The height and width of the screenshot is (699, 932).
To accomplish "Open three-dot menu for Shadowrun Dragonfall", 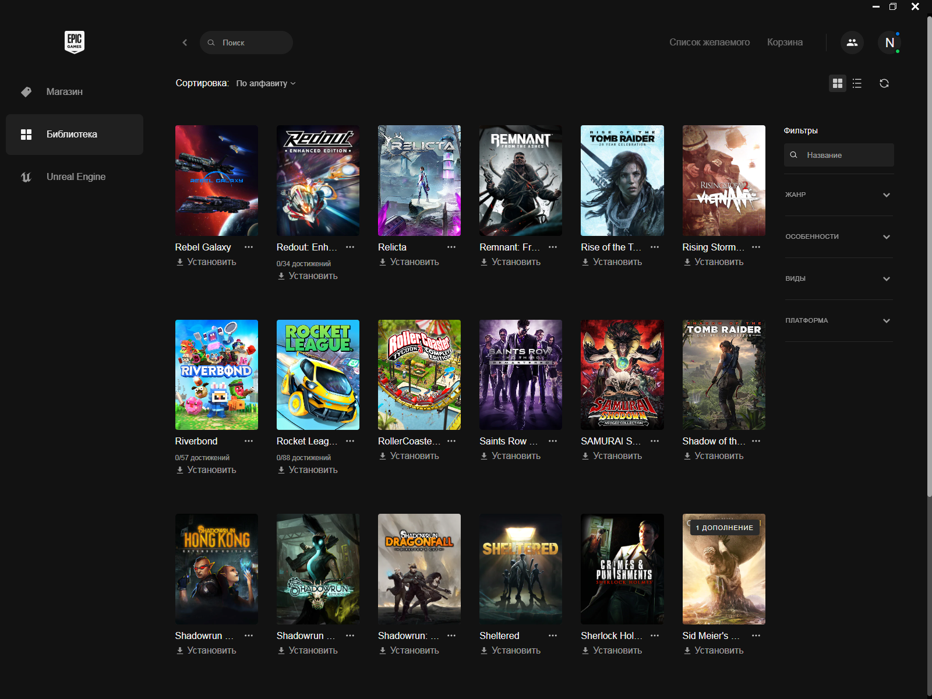I will click(x=451, y=636).
